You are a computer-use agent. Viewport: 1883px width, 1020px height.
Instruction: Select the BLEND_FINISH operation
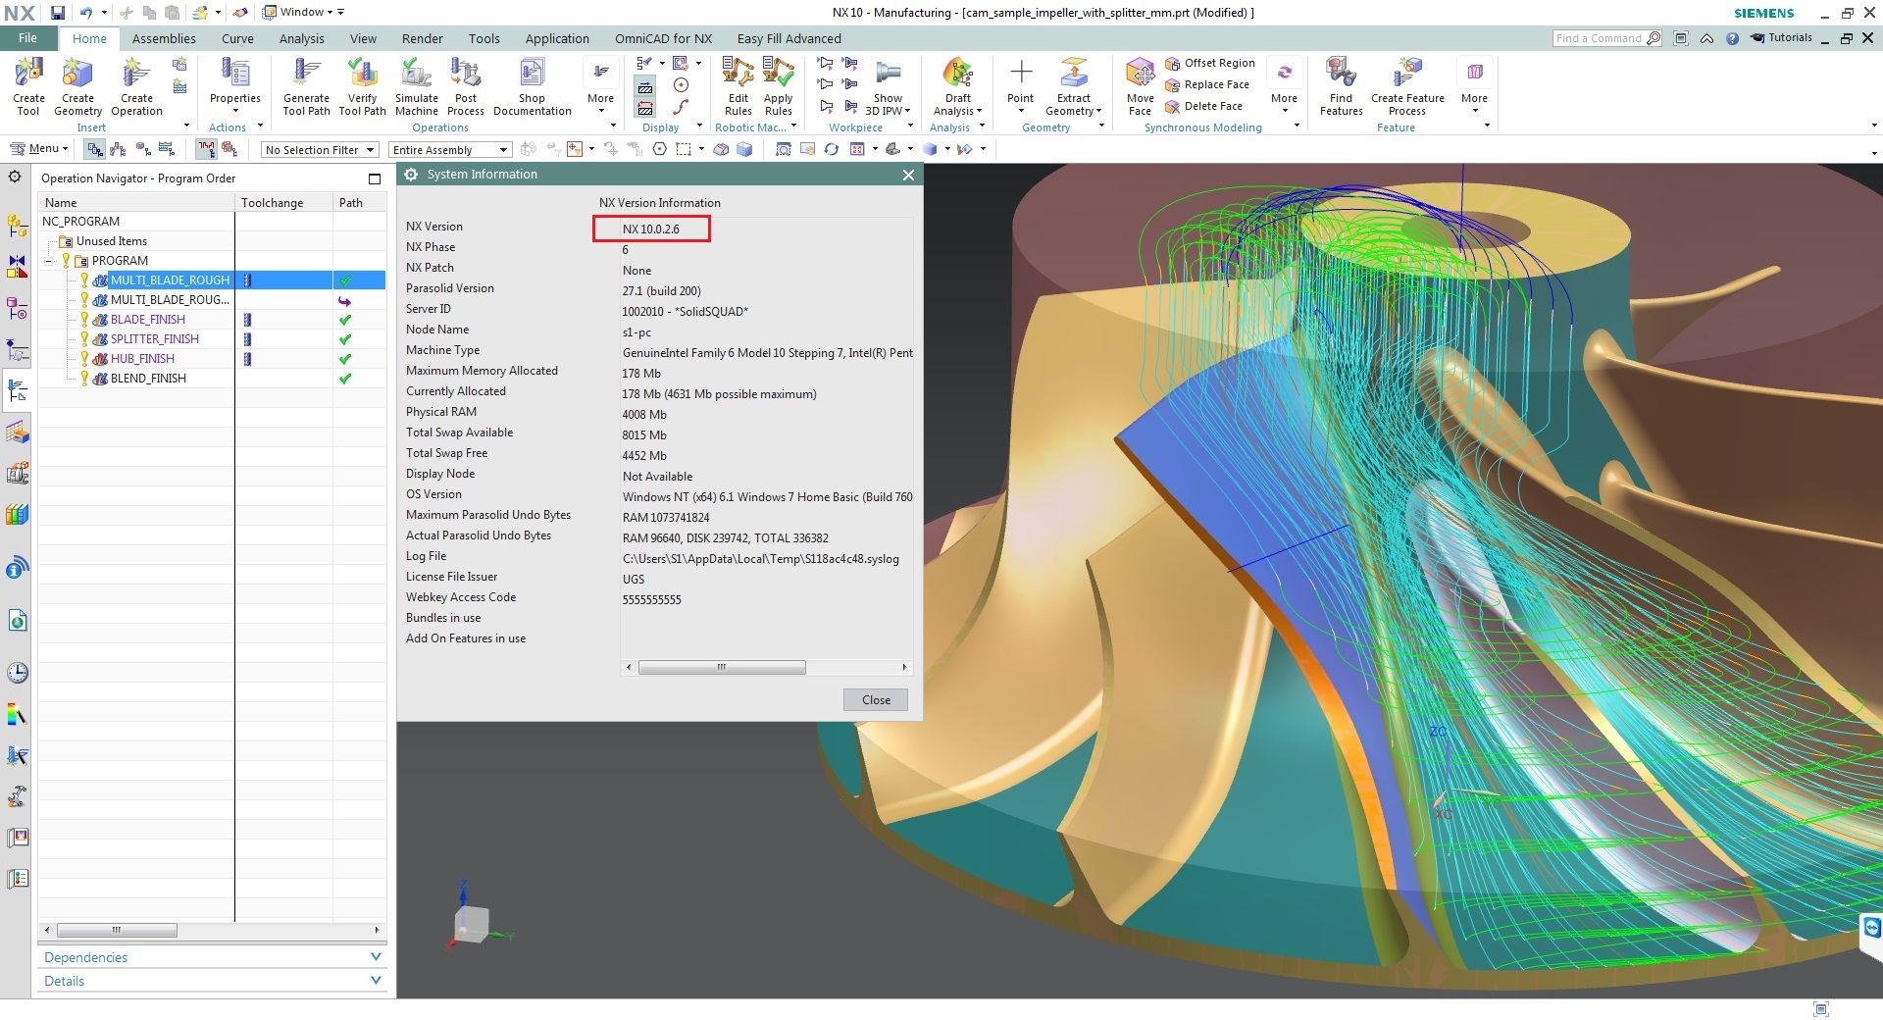pyautogui.click(x=148, y=379)
